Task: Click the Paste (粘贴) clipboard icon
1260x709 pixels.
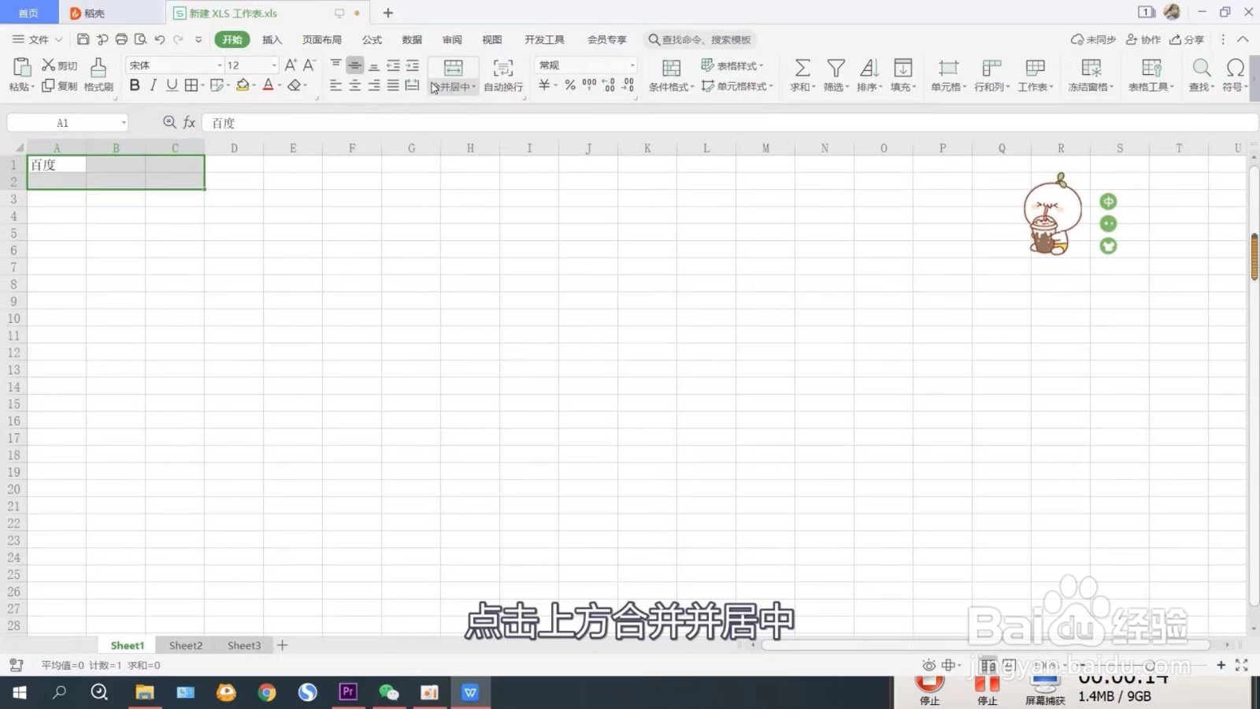Action: click(21, 68)
